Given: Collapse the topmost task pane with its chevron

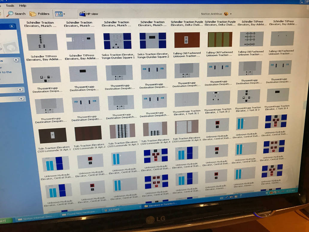Looking at the screenshot, I should tap(12, 26).
